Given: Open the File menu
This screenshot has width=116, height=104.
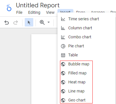Looking at the screenshot, I should (19, 12).
